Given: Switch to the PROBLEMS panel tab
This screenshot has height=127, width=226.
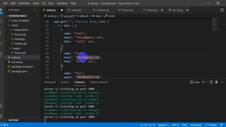Looking at the screenshot, I should (x=50, y=82).
